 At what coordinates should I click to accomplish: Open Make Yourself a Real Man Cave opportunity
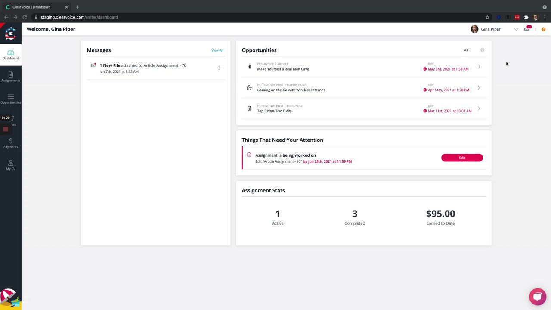(x=364, y=67)
